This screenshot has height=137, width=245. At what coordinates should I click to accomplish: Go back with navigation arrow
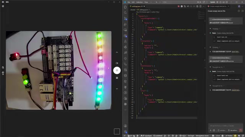(157, 2)
